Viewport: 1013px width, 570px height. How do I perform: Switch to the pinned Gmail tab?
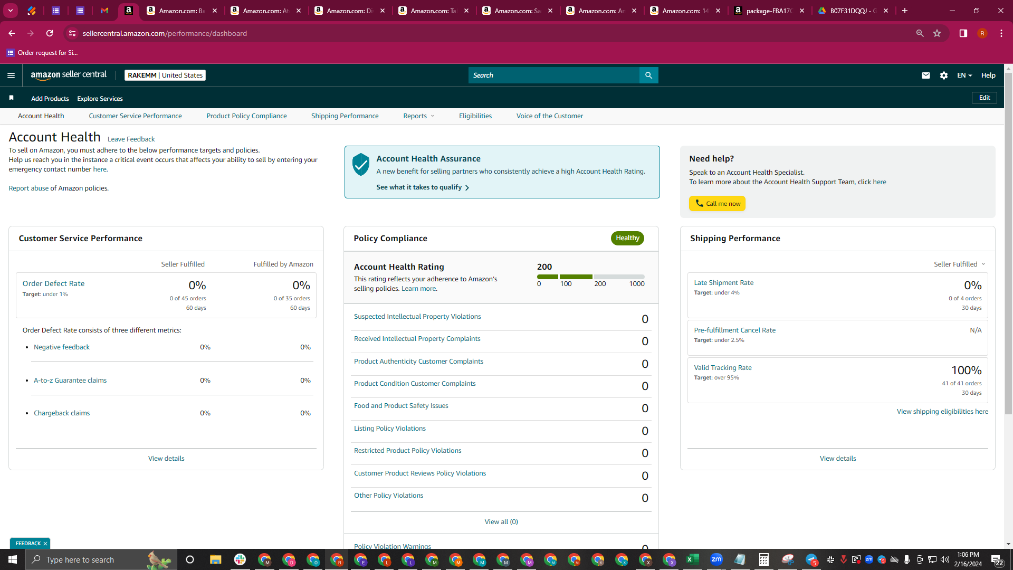click(x=104, y=11)
